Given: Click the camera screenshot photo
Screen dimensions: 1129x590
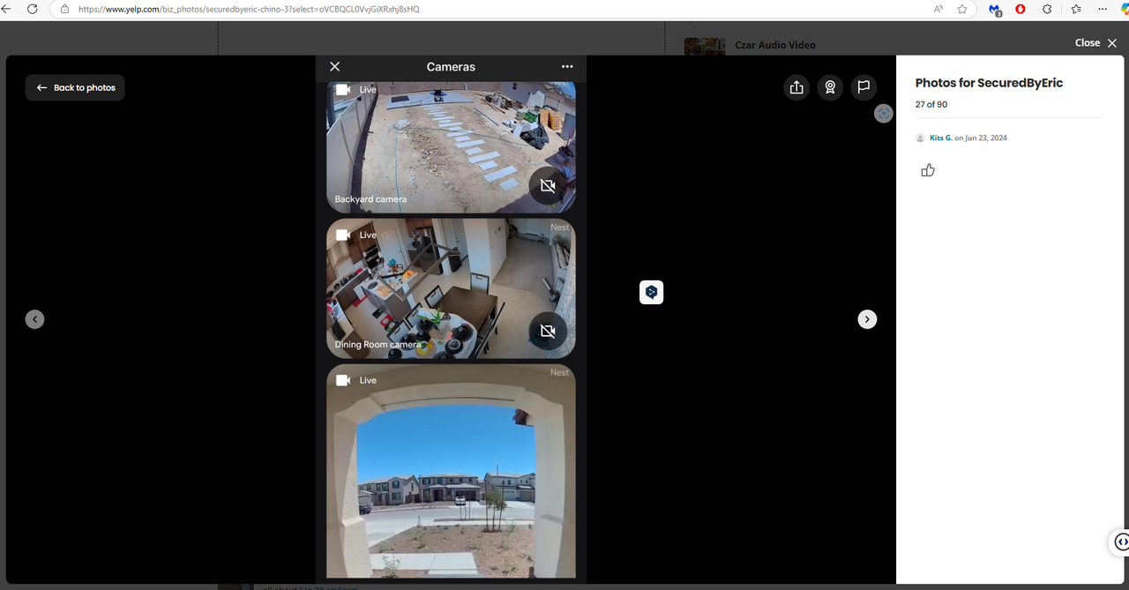Looking at the screenshot, I should point(451,317).
